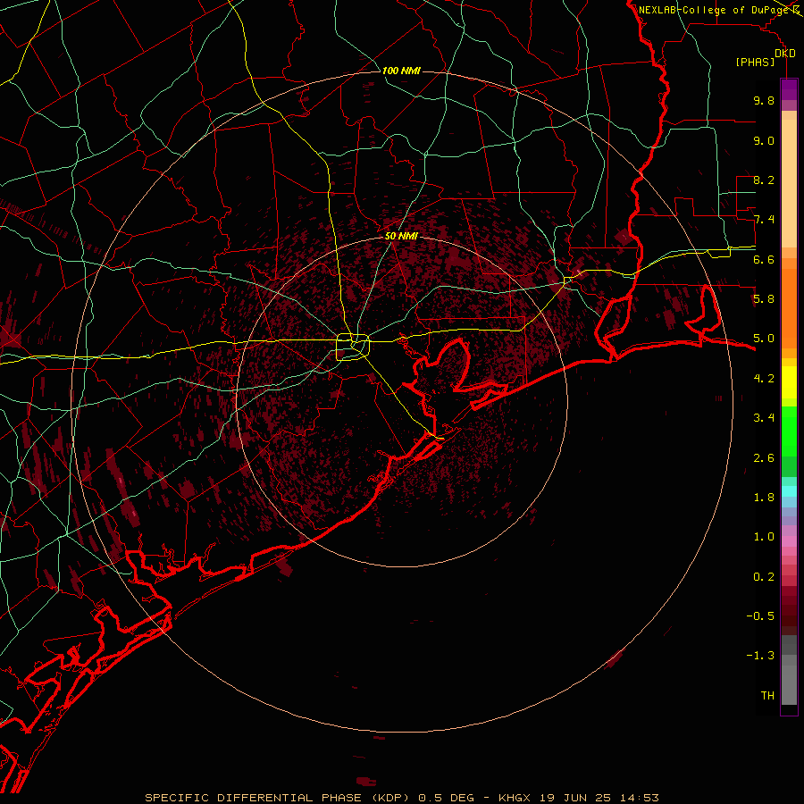Click the 1.0 value on color scale
Image resolution: width=804 pixels, height=804 pixels.
click(x=764, y=537)
